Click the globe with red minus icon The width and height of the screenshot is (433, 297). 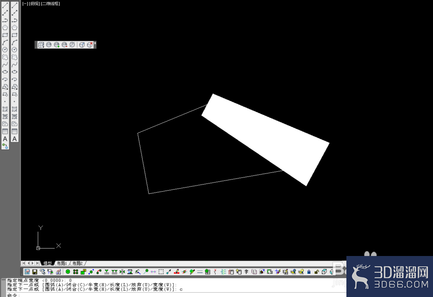click(65, 44)
